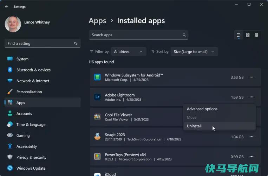
Task: Select Apps in the sidebar
Action: tap(43, 102)
